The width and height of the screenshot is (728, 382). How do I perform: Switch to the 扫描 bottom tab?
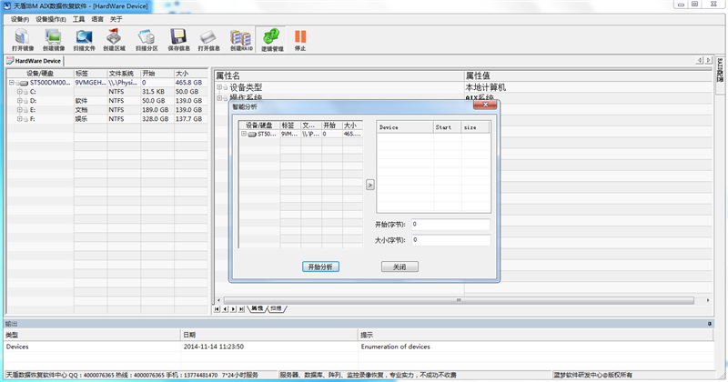point(277,308)
